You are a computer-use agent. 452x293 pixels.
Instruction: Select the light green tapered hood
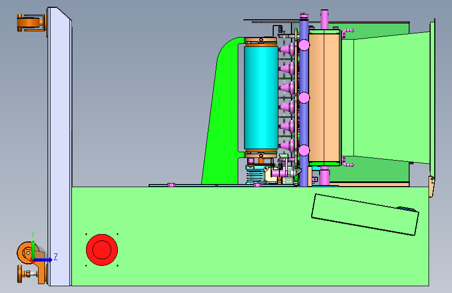point(388,98)
